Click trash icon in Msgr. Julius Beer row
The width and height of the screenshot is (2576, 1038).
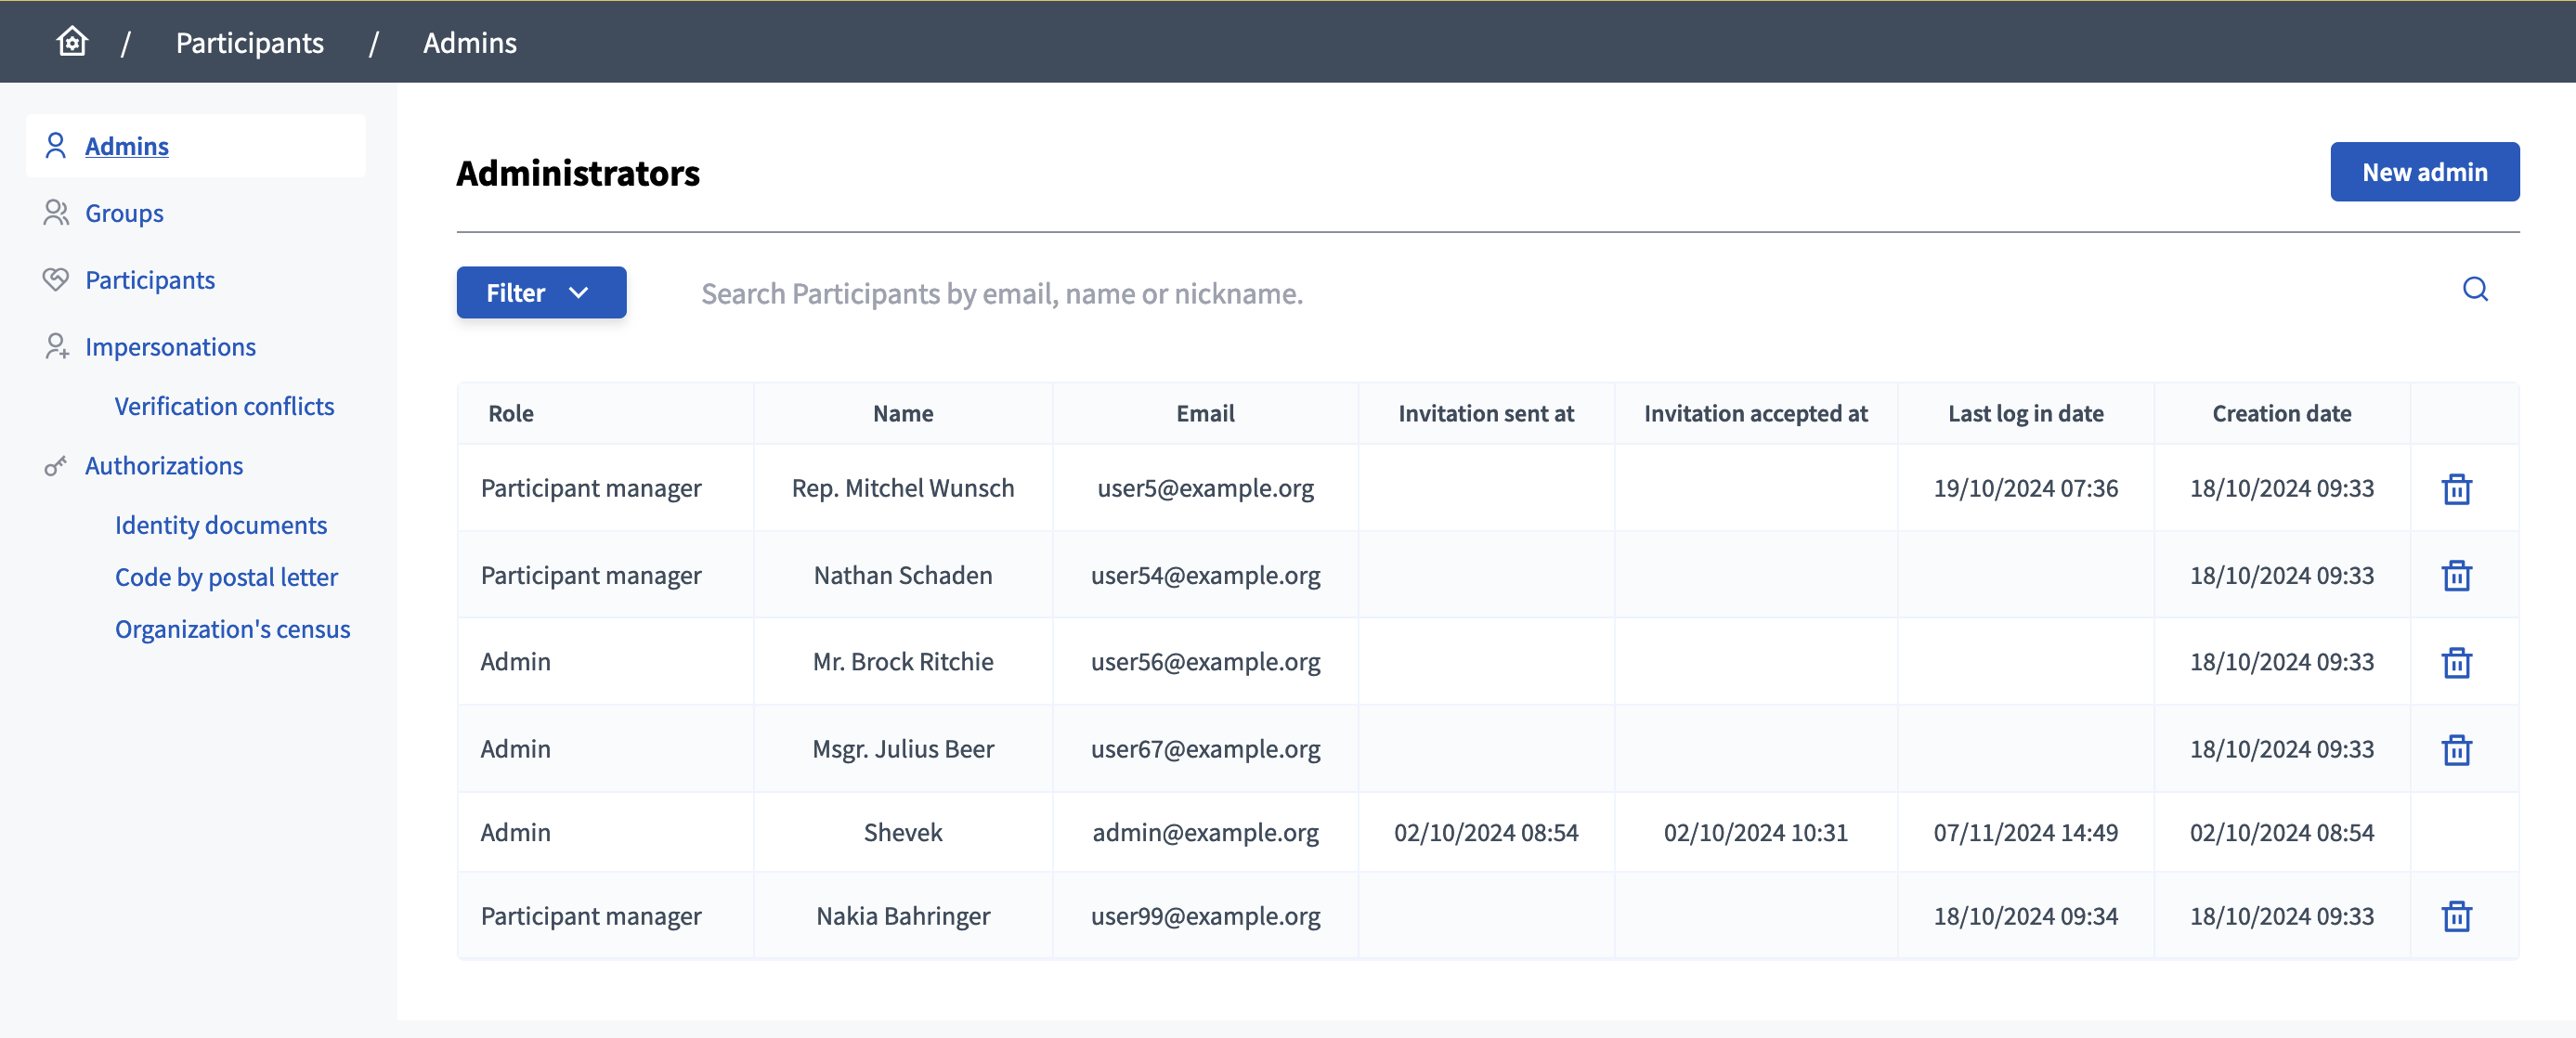point(2456,749)
